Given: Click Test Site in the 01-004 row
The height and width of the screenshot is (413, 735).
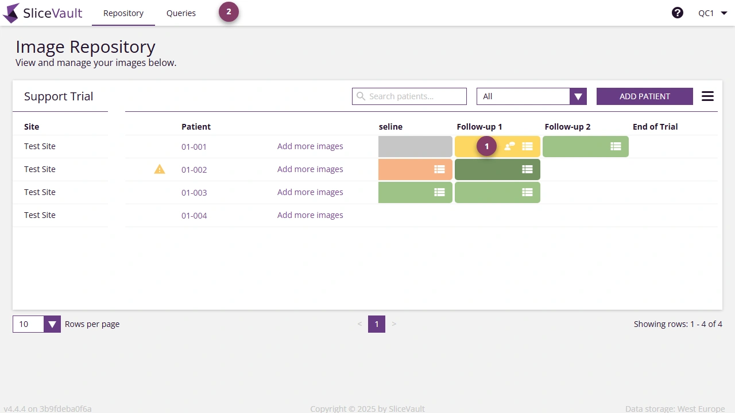Looking at the screenshot, I should 40,215.
